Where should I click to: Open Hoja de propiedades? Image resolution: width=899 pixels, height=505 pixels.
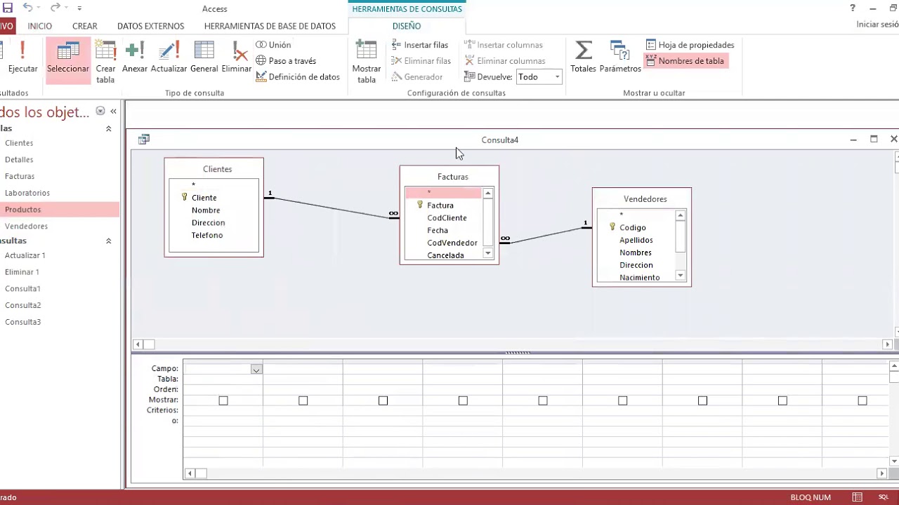[x=690, y=45]
